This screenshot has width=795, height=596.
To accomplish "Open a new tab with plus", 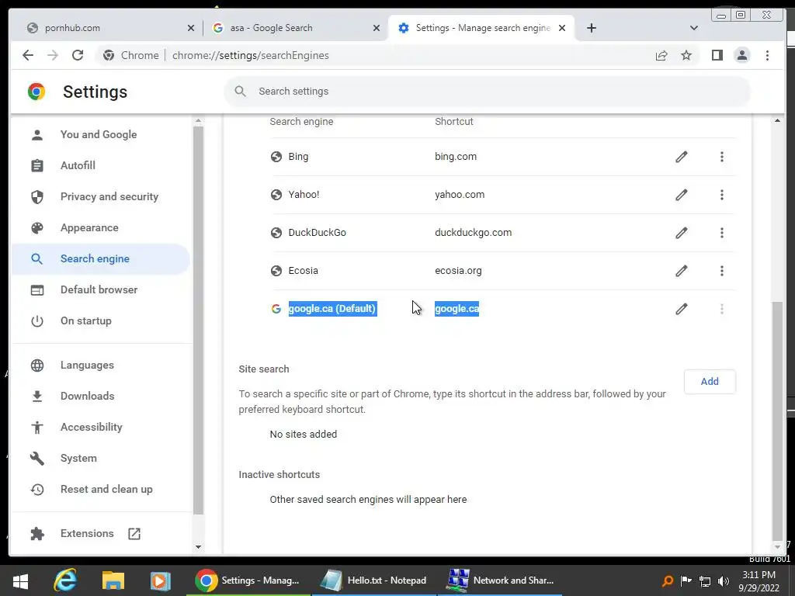I will pyautogui.click(x=591, y=28).
